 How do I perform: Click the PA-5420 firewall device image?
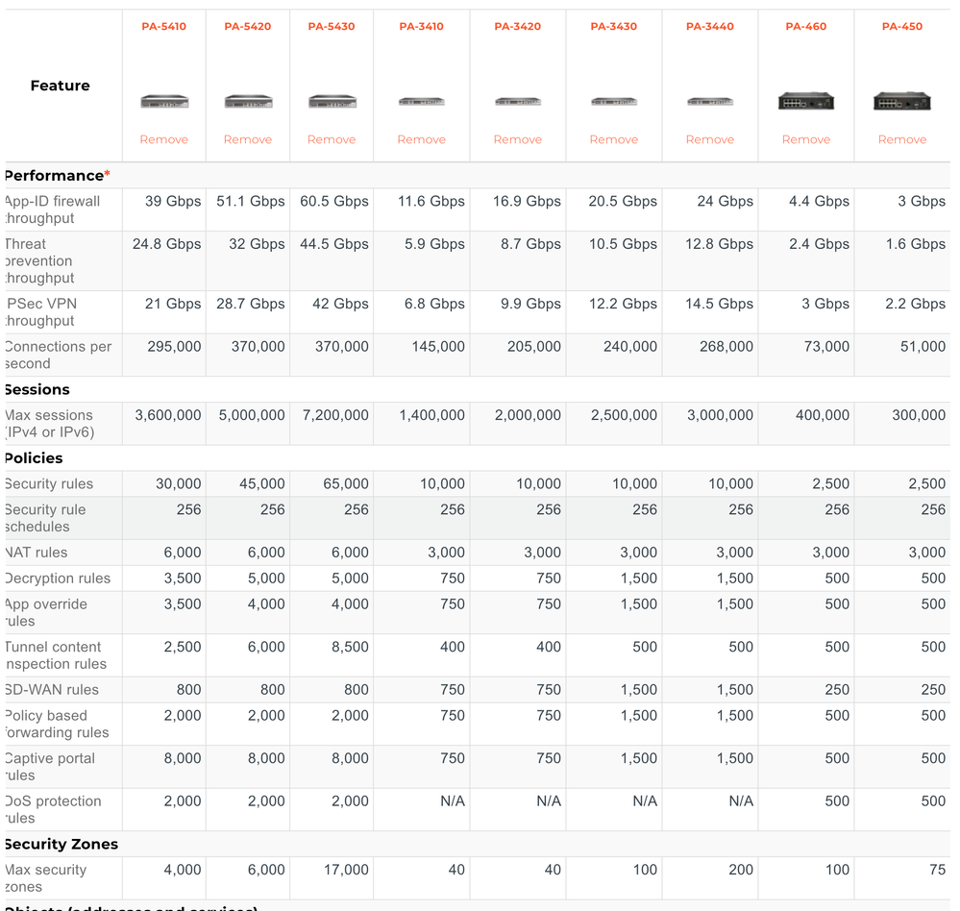248,101
